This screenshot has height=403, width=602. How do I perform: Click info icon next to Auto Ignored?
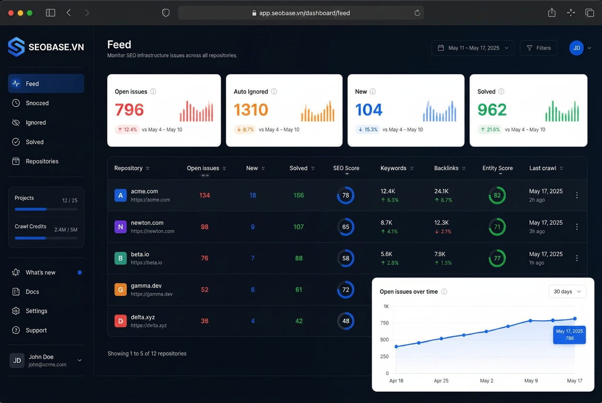coord(274,92)
